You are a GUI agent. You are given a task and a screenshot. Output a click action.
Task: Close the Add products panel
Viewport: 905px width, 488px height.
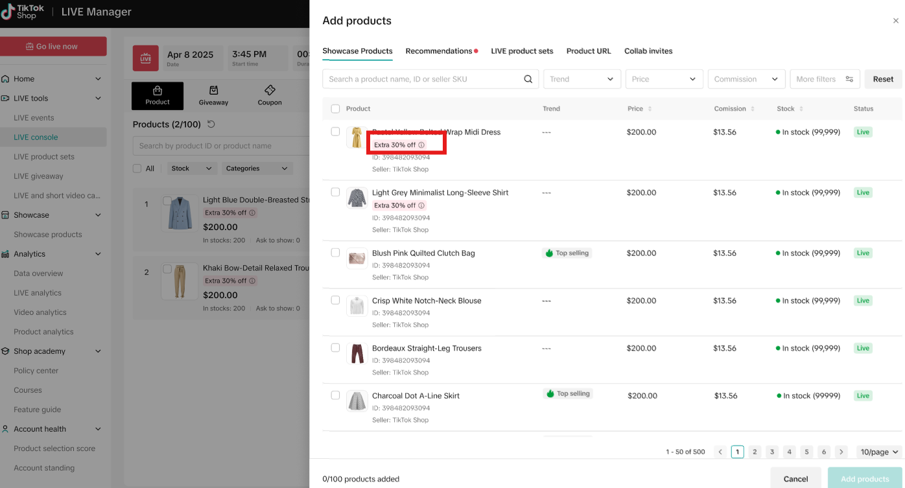(x=896, y=21)
